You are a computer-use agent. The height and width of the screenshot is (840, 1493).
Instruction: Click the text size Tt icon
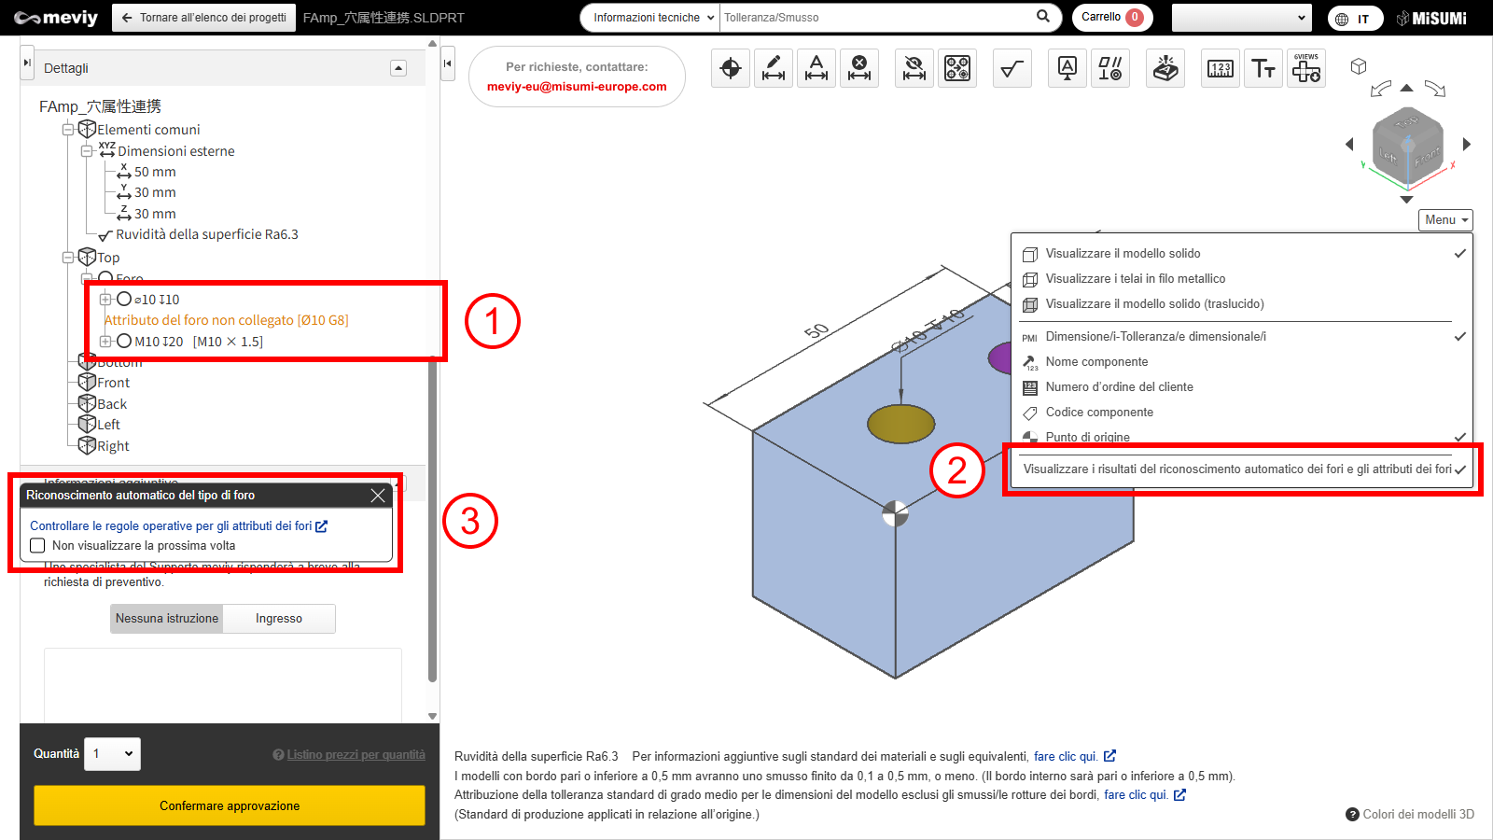[1263, 68]
